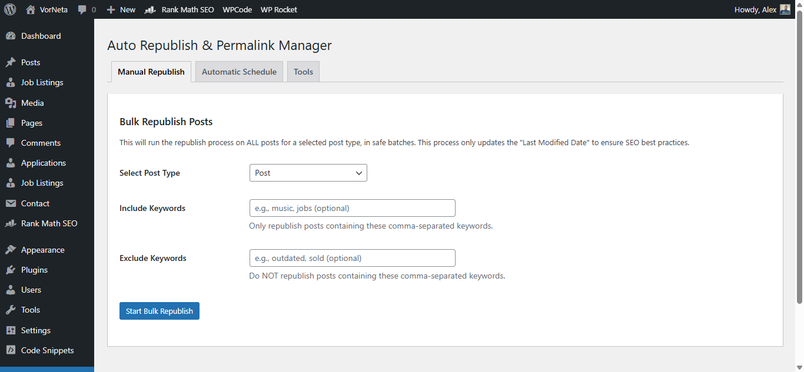This screenshot has width=804, height=372.
Task: Click inside the Include Keywords field
Action: (352, 207)
